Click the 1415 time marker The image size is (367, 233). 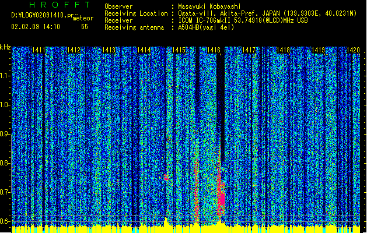[x=179, y=50]
